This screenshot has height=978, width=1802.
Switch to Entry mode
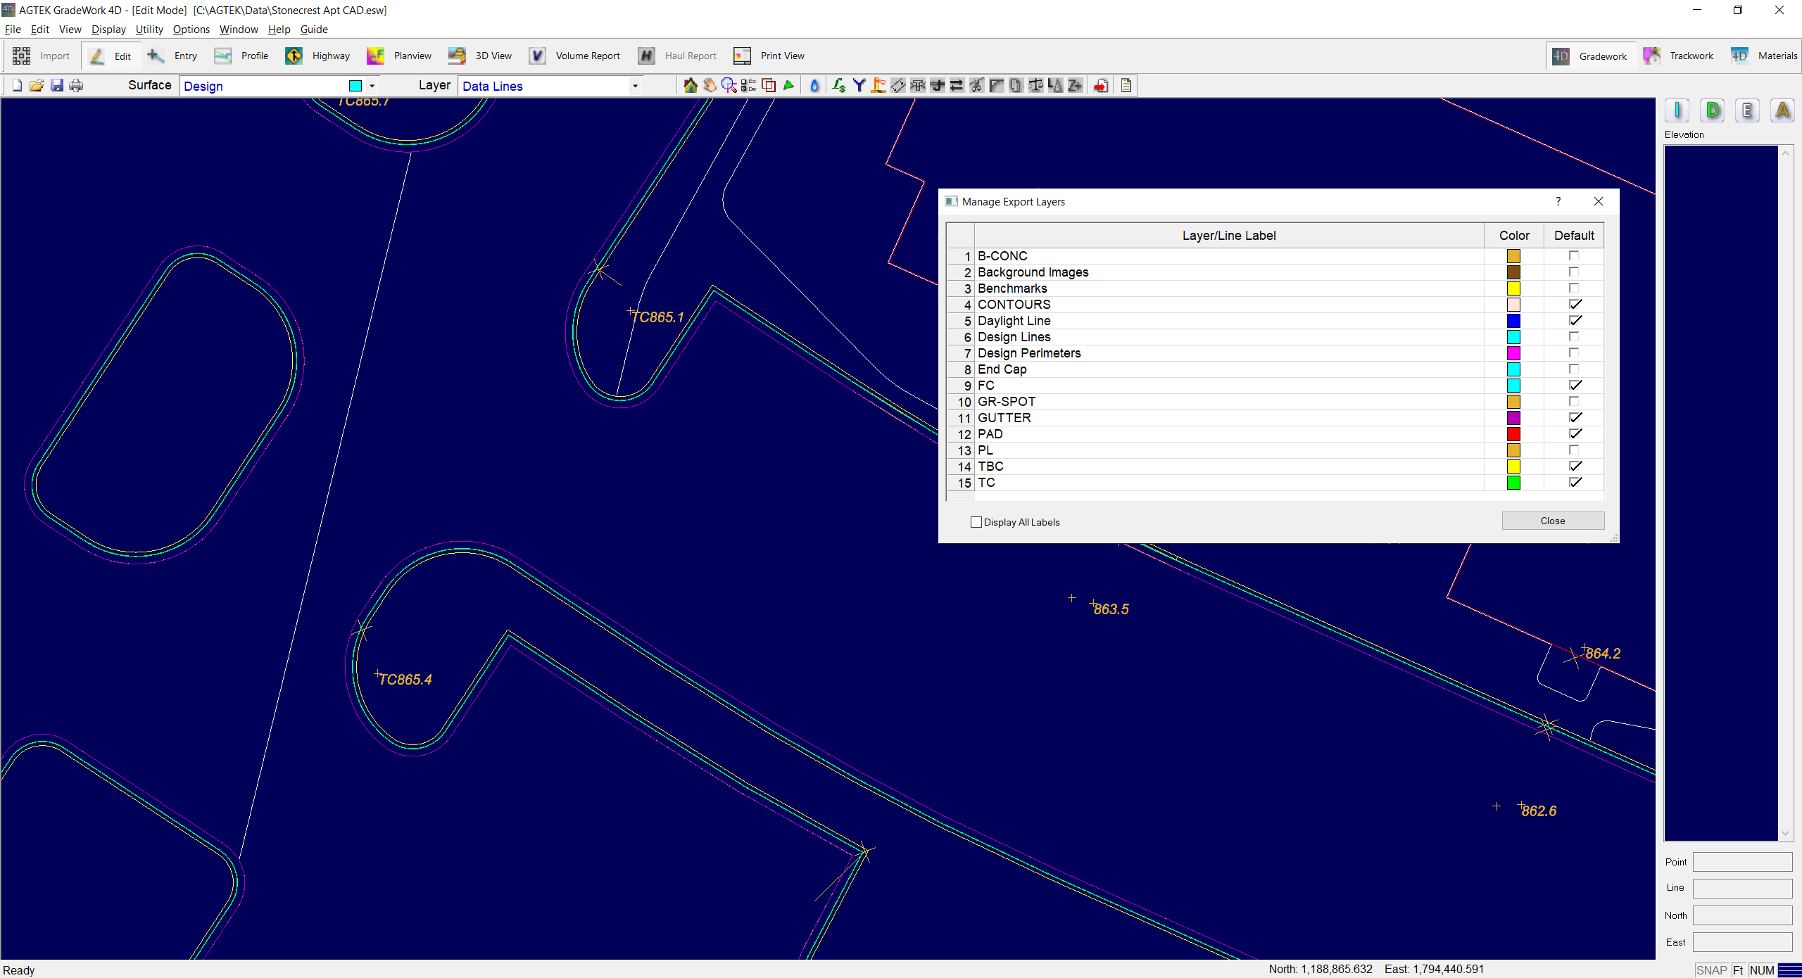172,56
